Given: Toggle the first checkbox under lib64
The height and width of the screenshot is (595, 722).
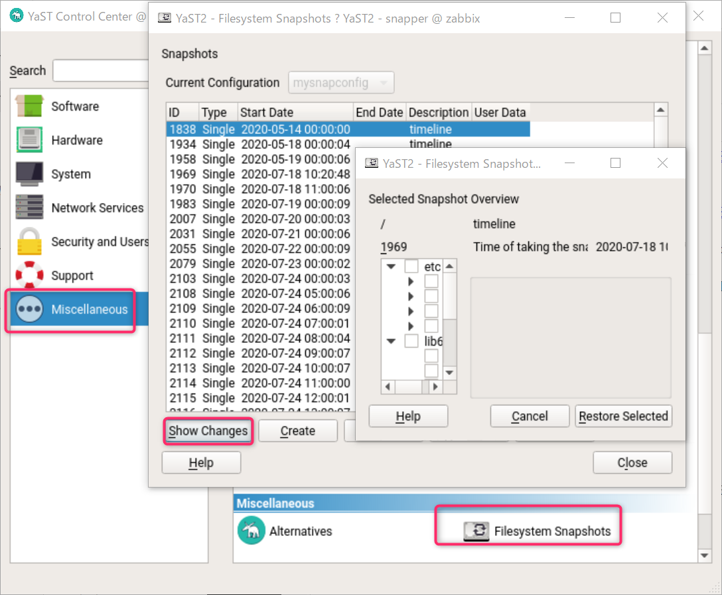Looking at the screenshot, I should click(x=431, y=356).
